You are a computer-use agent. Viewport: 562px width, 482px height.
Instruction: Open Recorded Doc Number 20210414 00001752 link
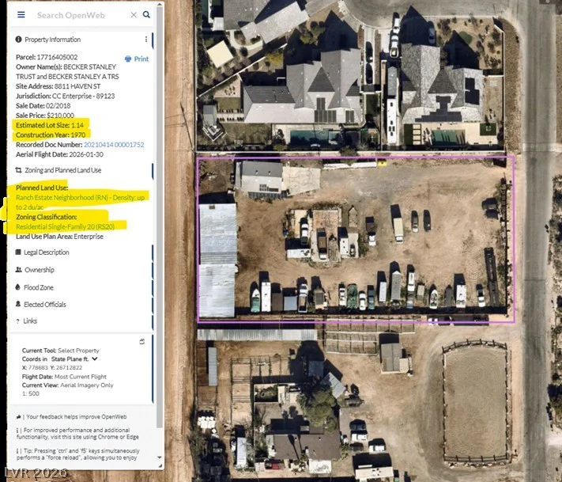[114, 145]
